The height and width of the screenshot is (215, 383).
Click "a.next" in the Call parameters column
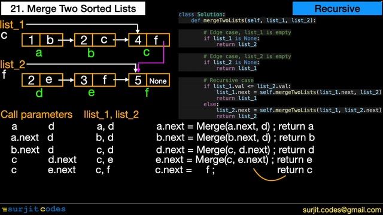[25, 138]
